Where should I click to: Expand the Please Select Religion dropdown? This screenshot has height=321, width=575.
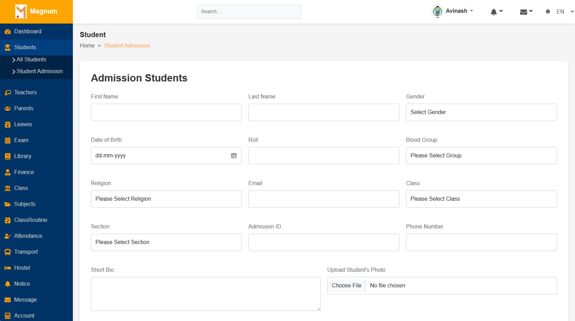pos(166,199)
